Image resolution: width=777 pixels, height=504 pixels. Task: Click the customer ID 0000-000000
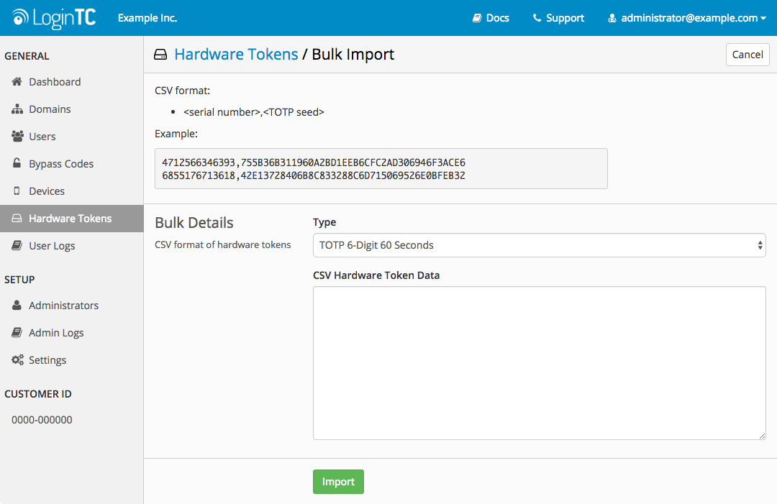pyautogui.click(x=42, y=420)
